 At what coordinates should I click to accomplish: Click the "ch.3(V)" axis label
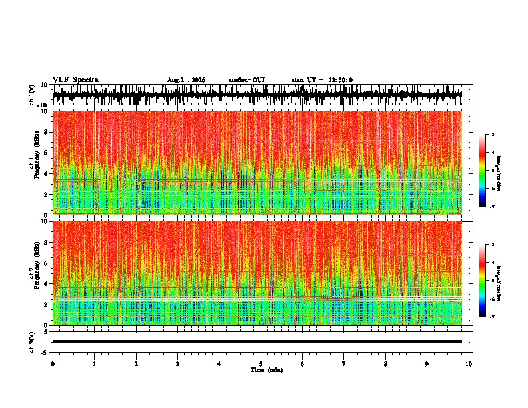click(x=32, y=342)
